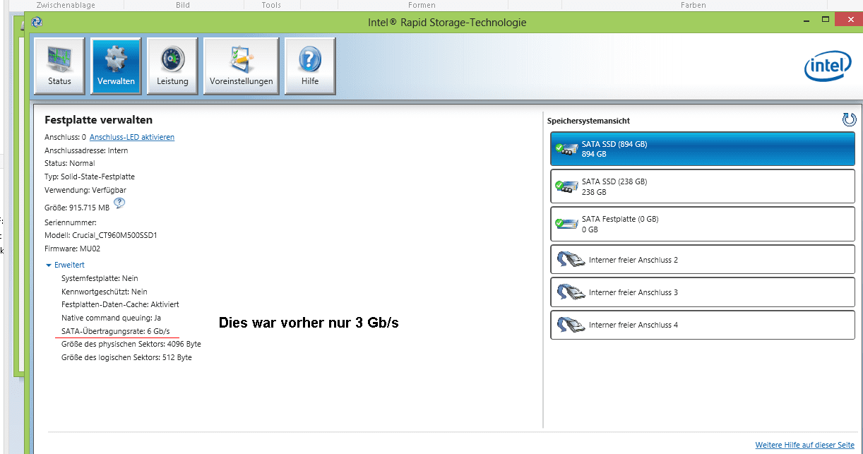Click Tools group in background window
The image size is (863, 454).
click(271, 5)
